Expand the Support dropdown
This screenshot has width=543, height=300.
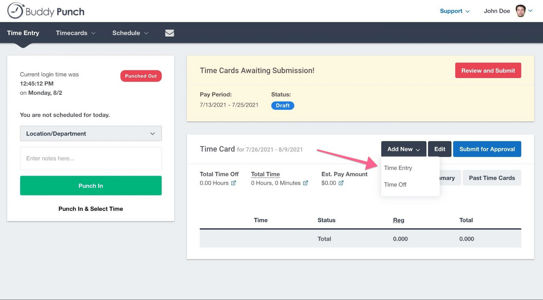click(454, 11)
